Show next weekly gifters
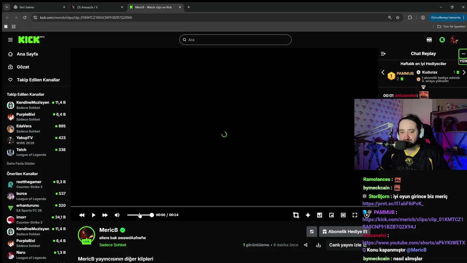 click(x=464, y=72)
